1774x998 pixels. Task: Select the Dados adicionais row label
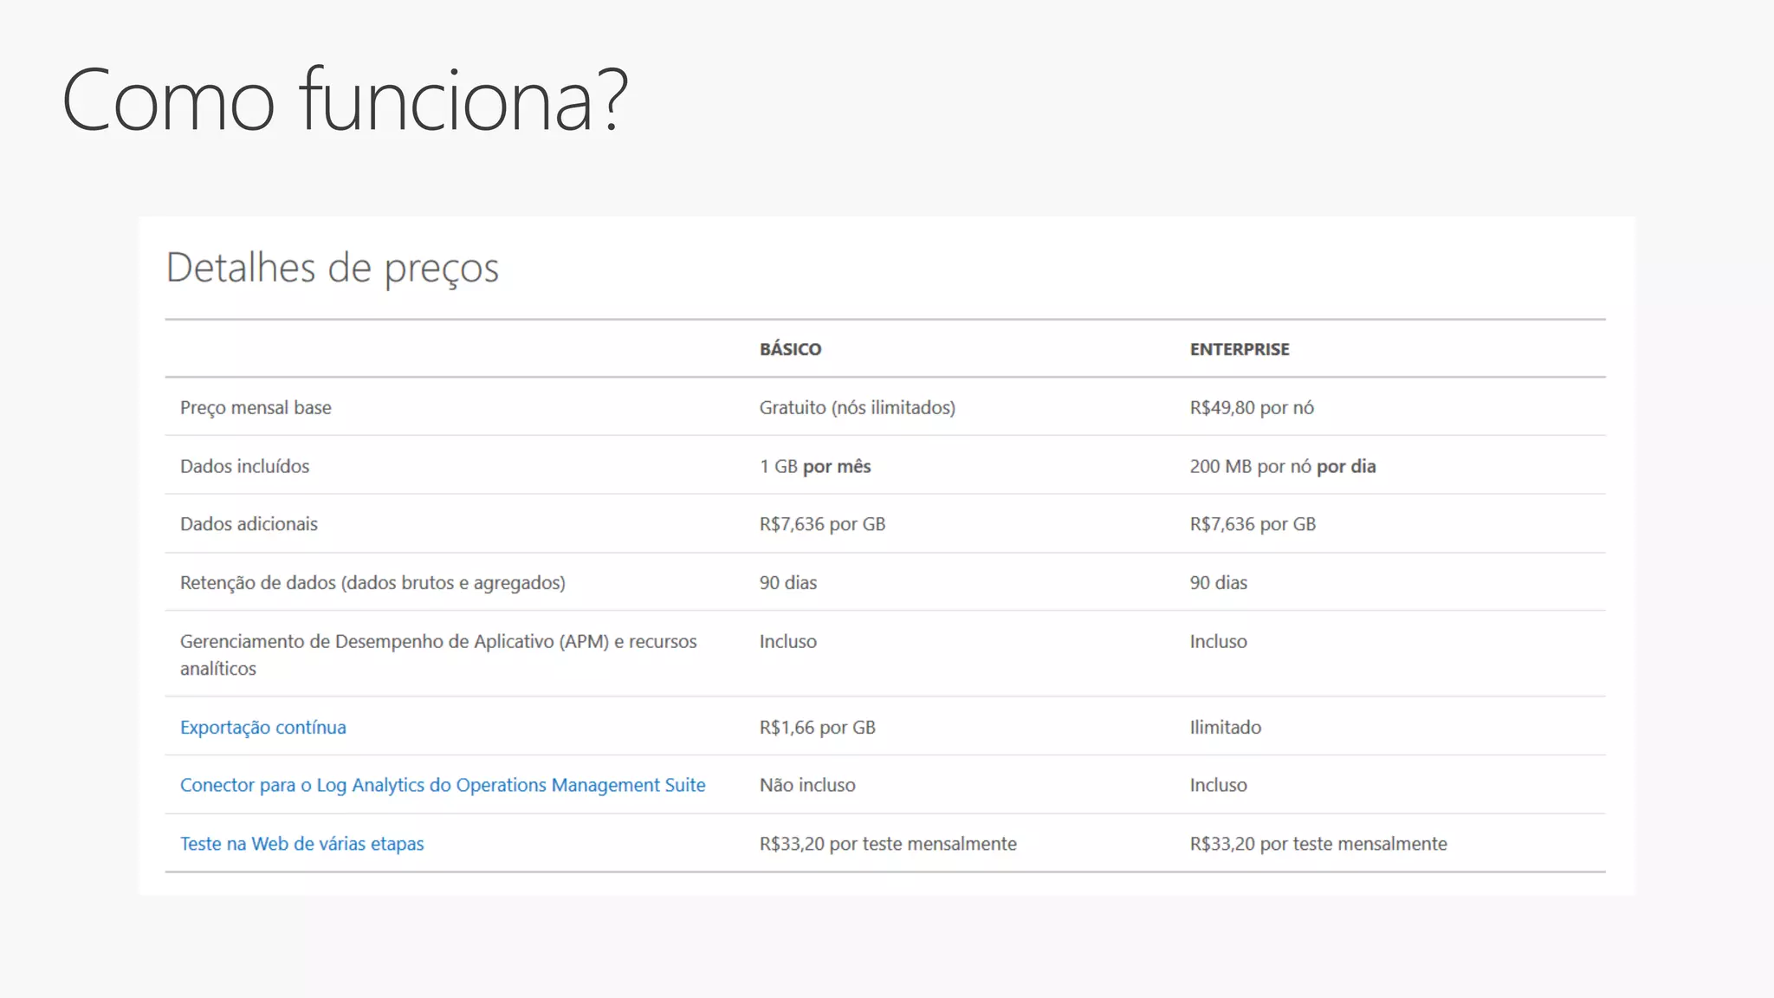click(x=249, y=524)
